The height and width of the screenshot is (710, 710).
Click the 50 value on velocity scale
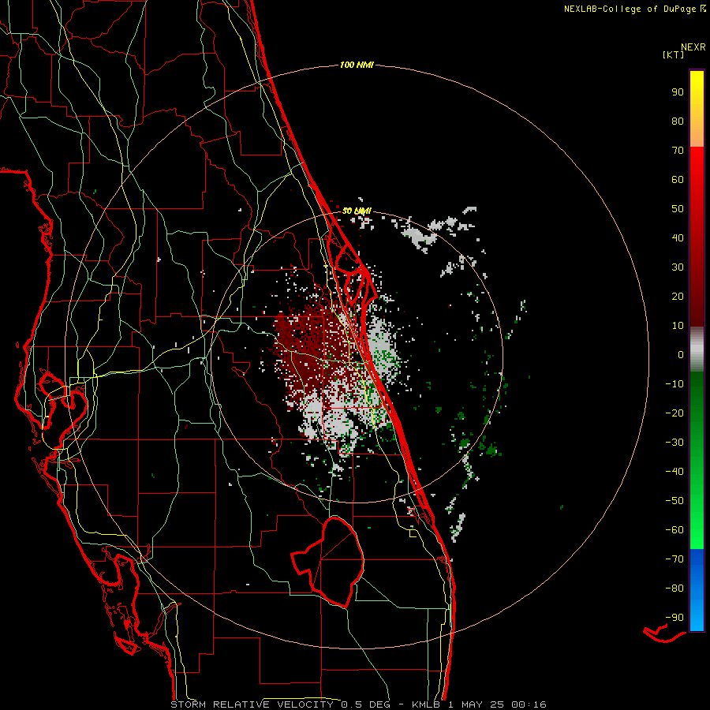click(678, 209)
